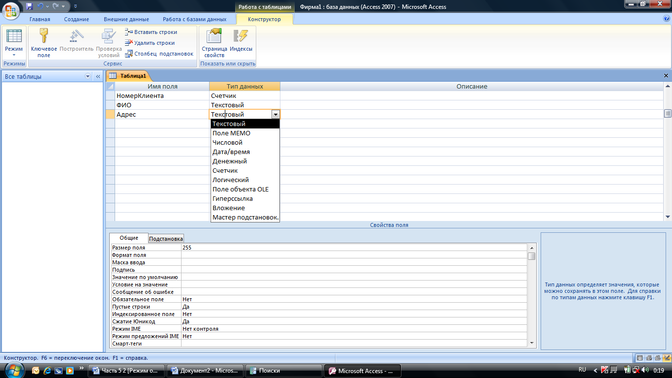Open the Все таблицы navigation dropdown

tap(88, 76)
